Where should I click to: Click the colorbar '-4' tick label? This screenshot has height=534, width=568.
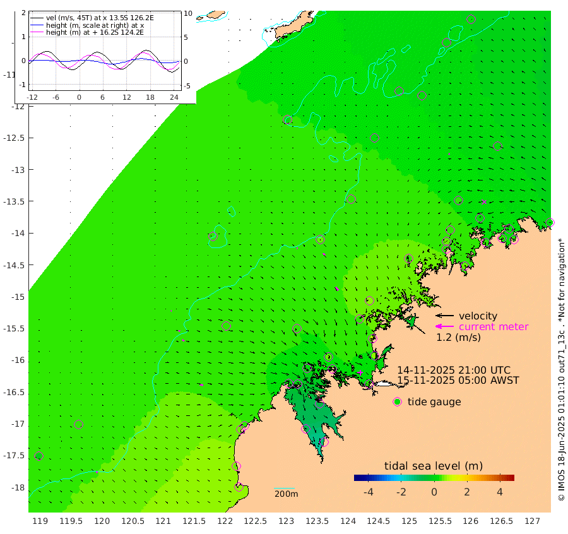pyautogui.click(x=369, y=492)
